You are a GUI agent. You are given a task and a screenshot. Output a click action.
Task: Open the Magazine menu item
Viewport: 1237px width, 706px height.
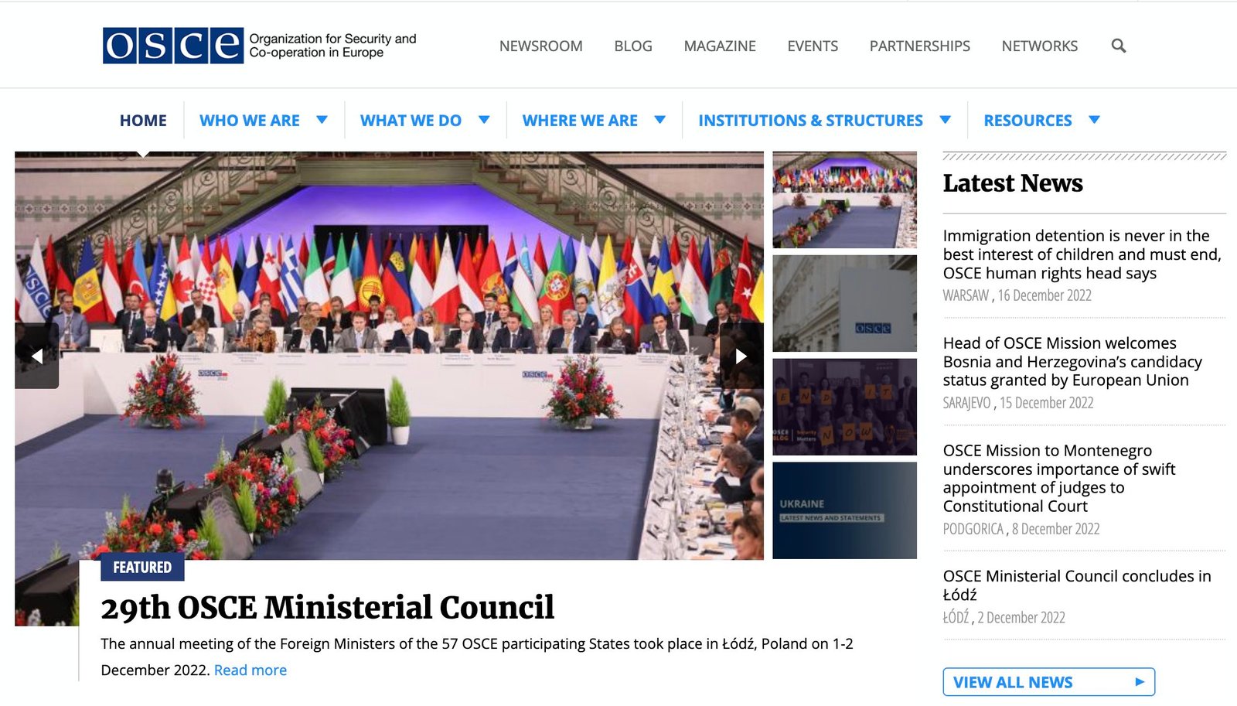pyautogui.click(x=719, y=46)
